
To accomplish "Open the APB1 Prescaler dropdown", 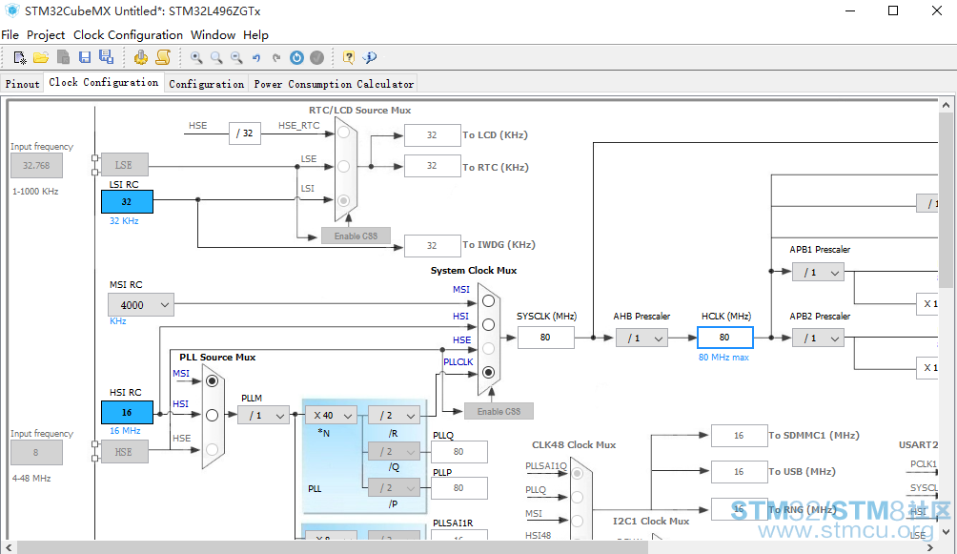I will [x=818, y=273].
